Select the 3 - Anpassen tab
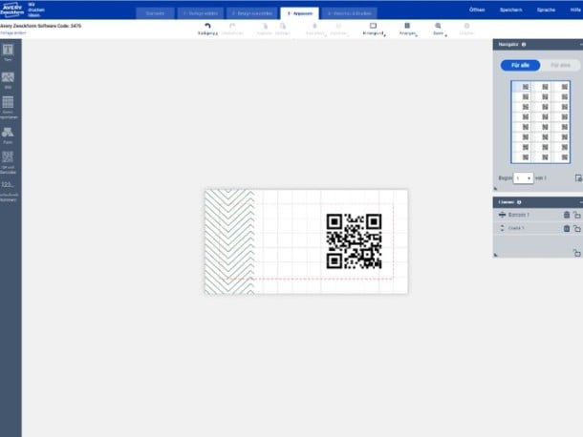 point(300,13)
